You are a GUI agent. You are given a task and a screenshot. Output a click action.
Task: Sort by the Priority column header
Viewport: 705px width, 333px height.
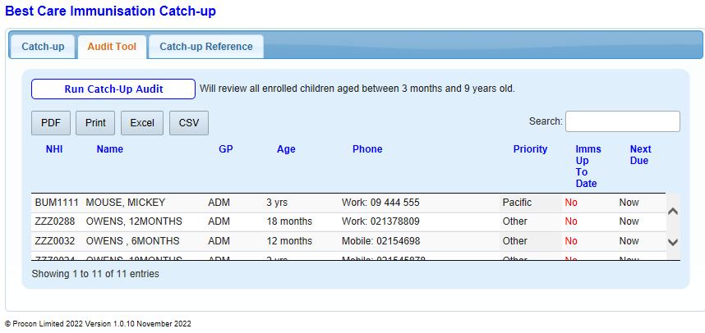coord(530,149)
